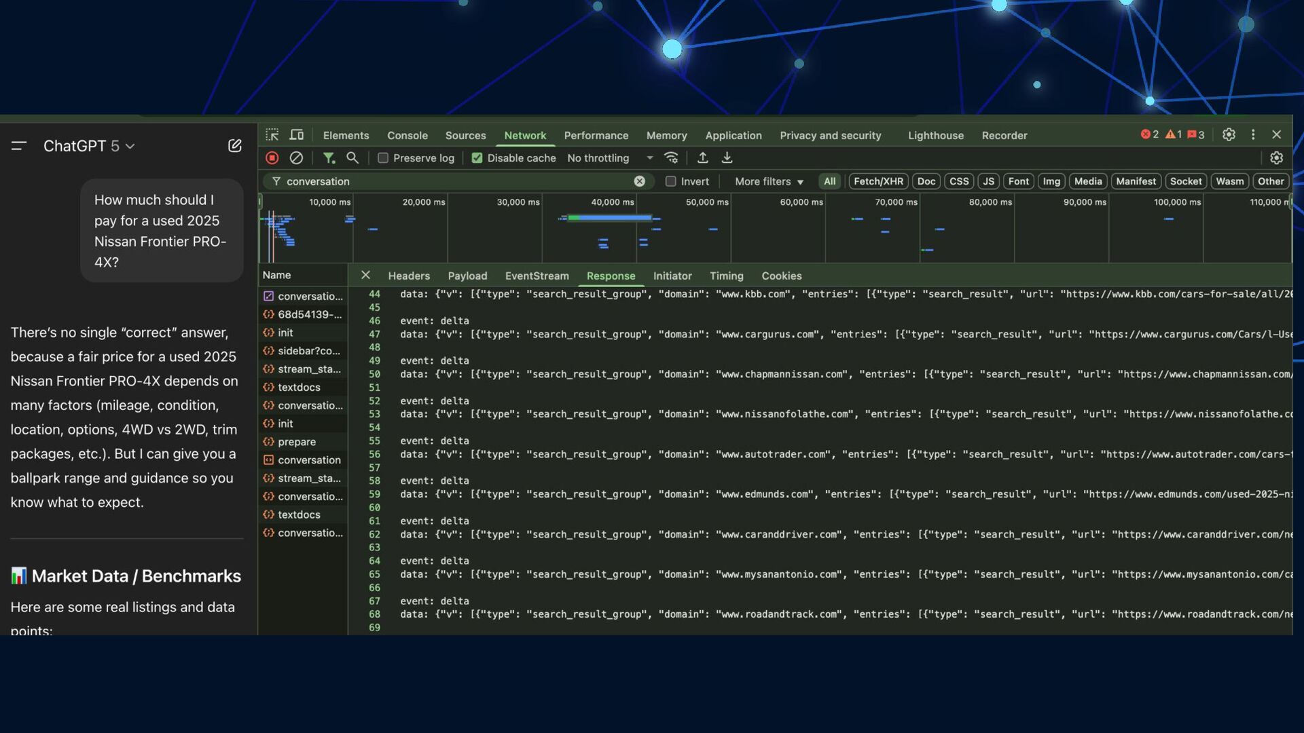Filter requests by Socket type
The width and height of the screenshot is (1304, 733).
tap(1186, 181)
